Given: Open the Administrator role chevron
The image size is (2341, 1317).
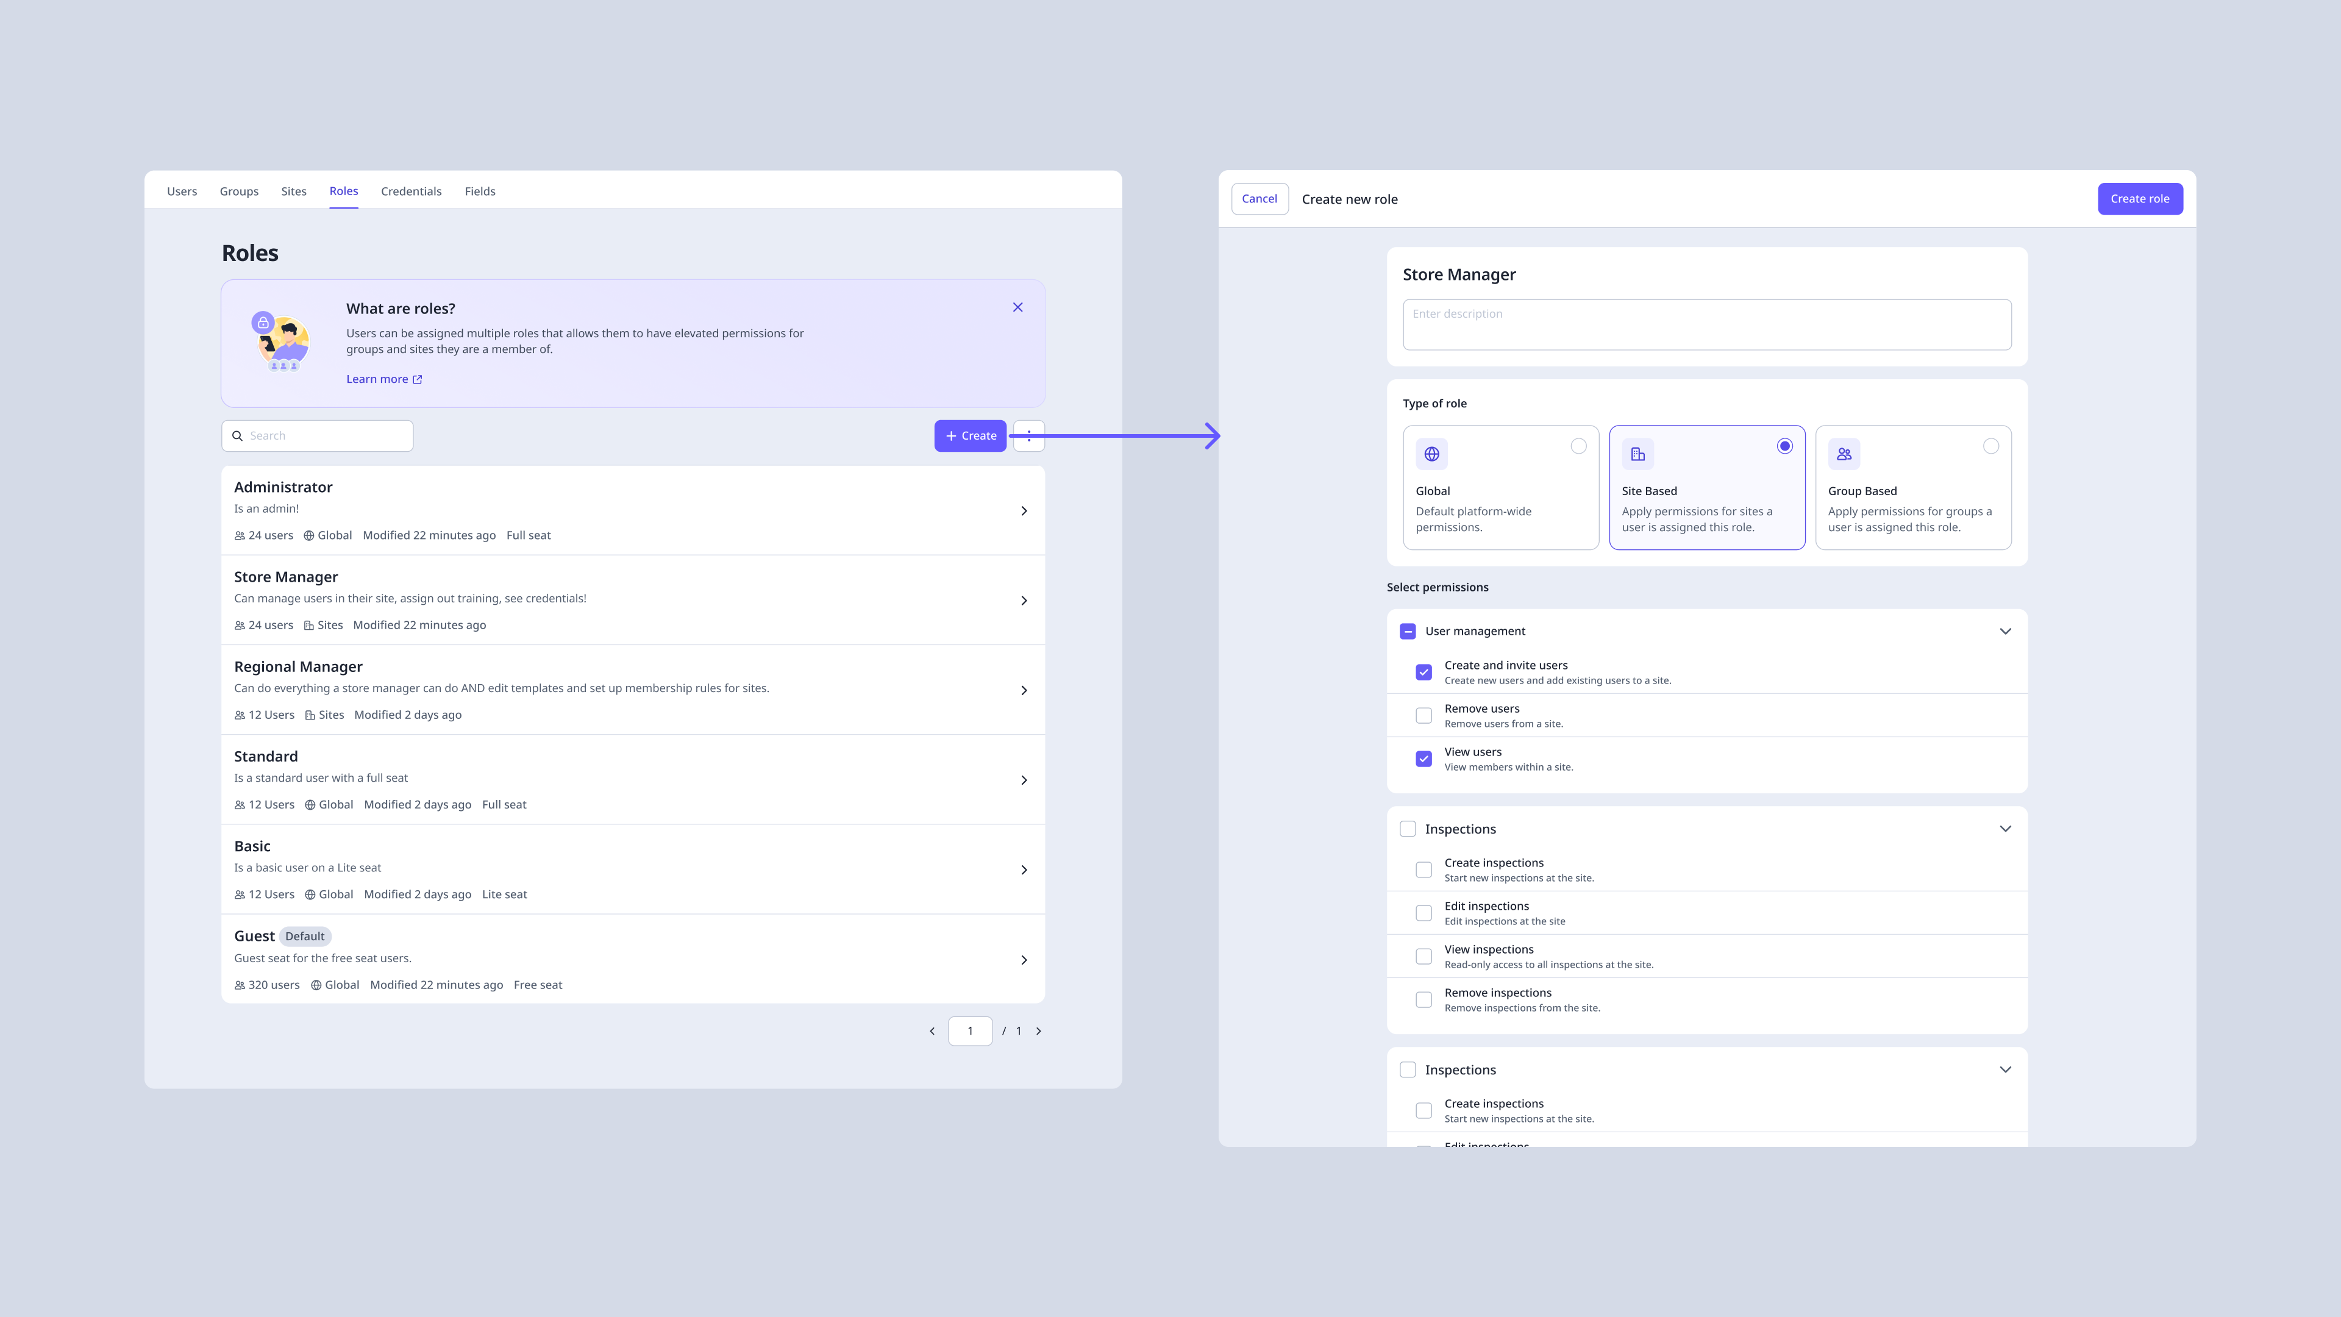Looking at the screenshot, I should click(1024, 511).
